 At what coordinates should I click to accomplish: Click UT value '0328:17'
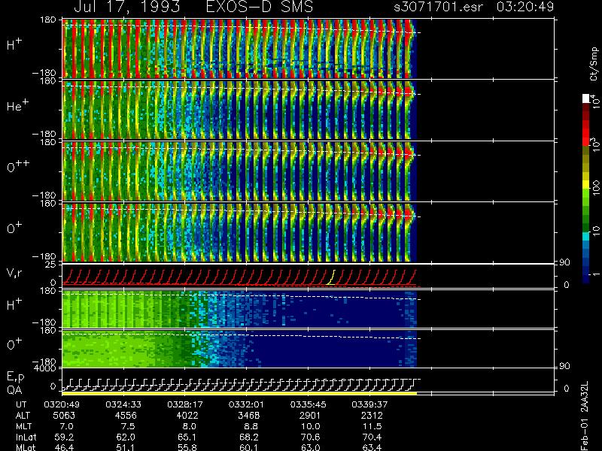pyautogui.click(x=185, y=404)
